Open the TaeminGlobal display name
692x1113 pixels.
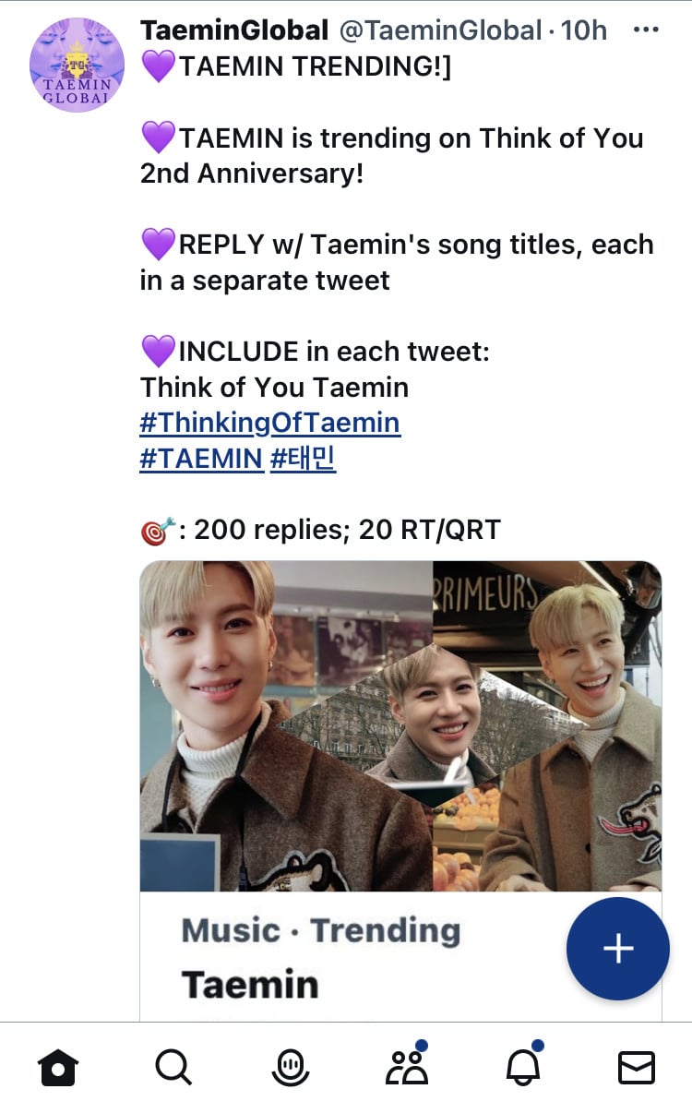pyautogui.click(x=234, y=30)
